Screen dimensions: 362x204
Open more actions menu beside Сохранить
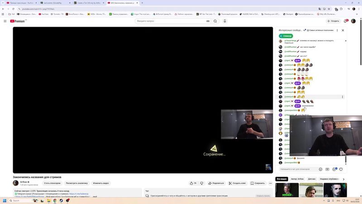pyautogui.click(x=271, y=183)
